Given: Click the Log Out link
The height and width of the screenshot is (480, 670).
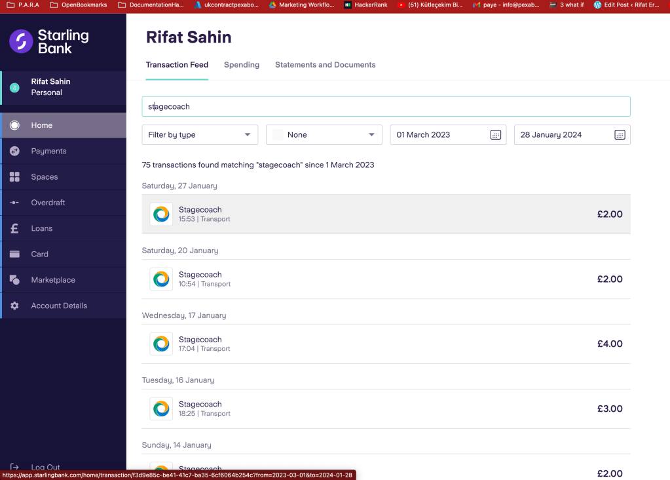Looking at the screenshot, I should [45, 467].
